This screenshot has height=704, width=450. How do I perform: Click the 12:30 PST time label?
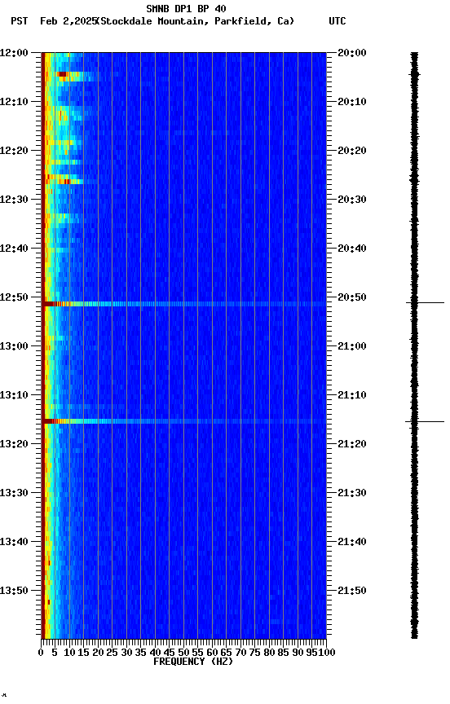click(x=14, y=200)
